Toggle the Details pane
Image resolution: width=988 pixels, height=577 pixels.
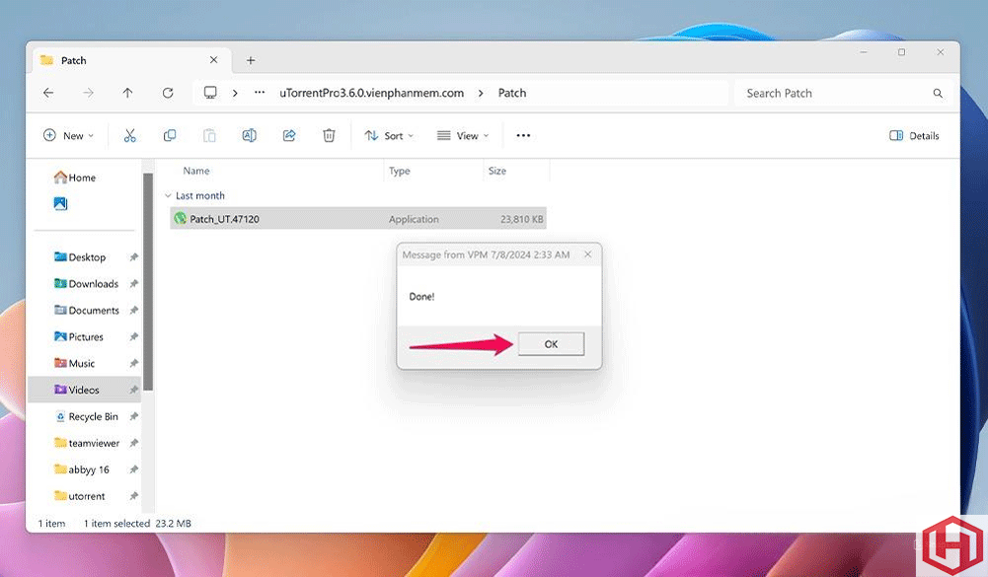[914, 135]
